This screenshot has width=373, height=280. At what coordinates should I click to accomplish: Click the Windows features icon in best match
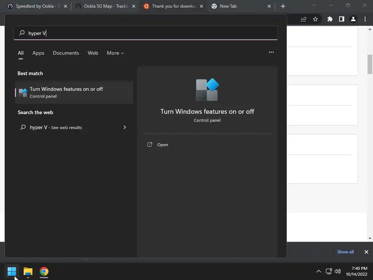[23, 93]
